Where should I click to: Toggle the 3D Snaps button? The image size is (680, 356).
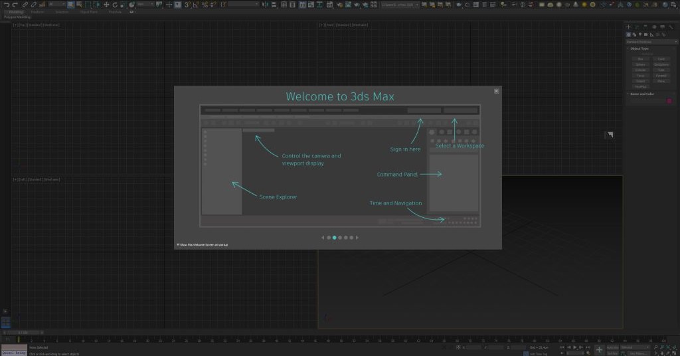(x=187, y=5)
